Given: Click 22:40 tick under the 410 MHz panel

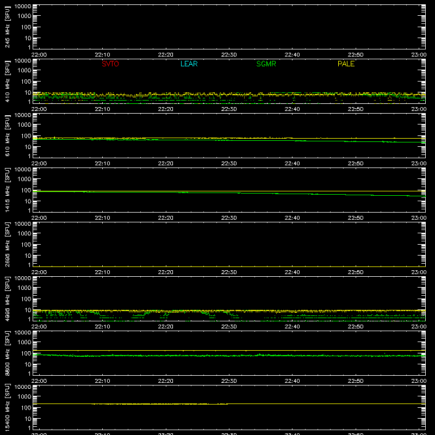Looking at the screenshot, I should [292, 109].
